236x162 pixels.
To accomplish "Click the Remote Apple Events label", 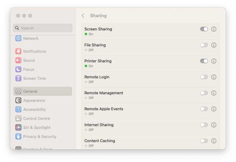I will [104, 109].
